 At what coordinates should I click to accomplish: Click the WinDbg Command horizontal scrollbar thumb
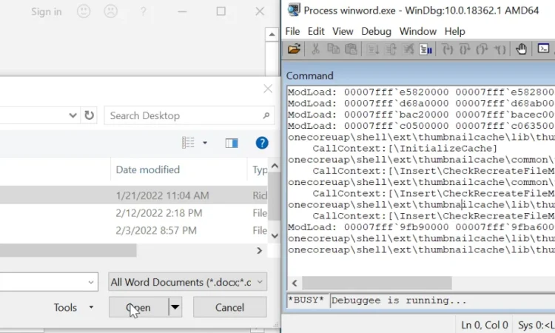coord(377,283)
